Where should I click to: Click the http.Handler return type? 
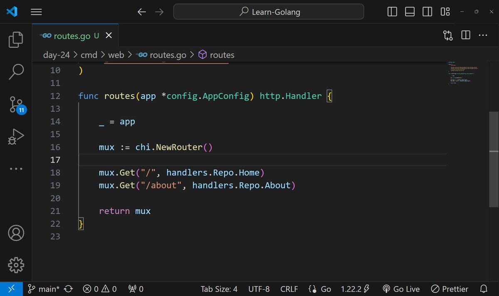coord(291,96)
